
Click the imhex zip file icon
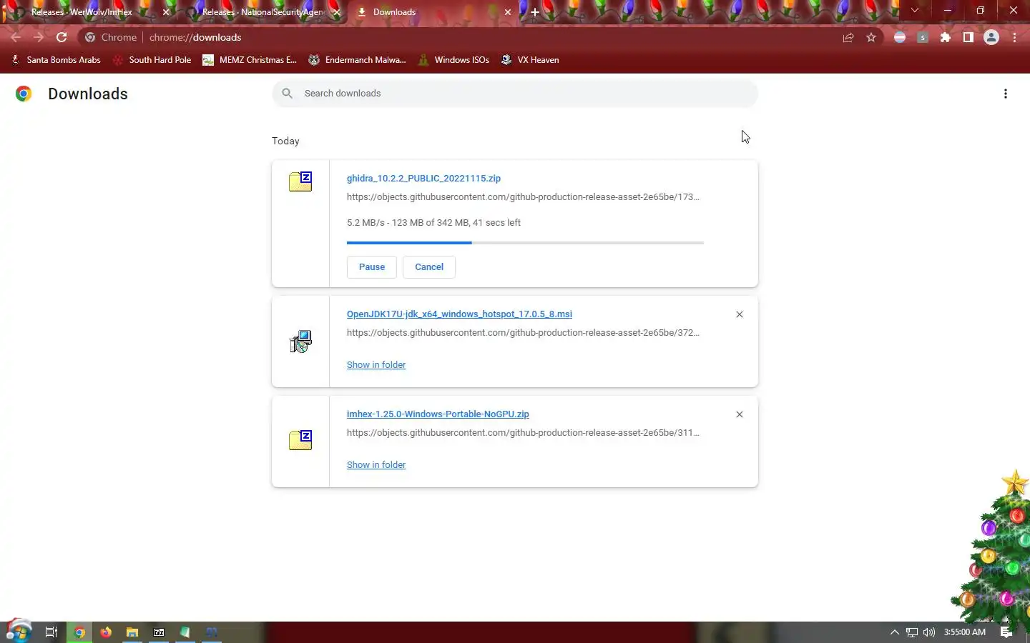pyautogui.click(x=300, y=440)
